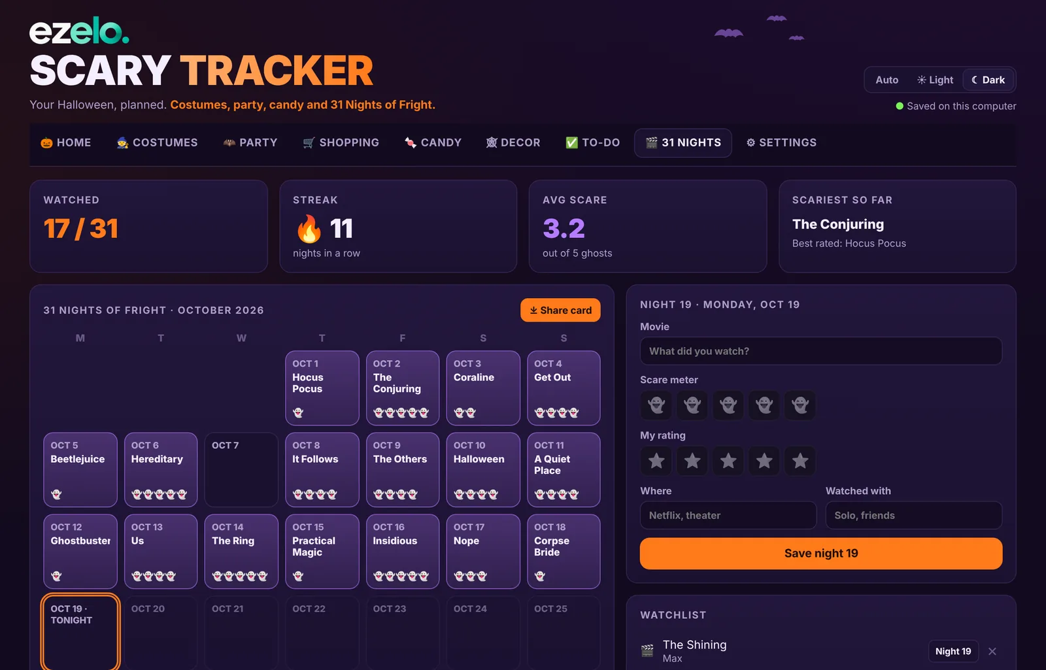Set My rating to four stars
1046x670 pixels.
[x=764, y=461]
